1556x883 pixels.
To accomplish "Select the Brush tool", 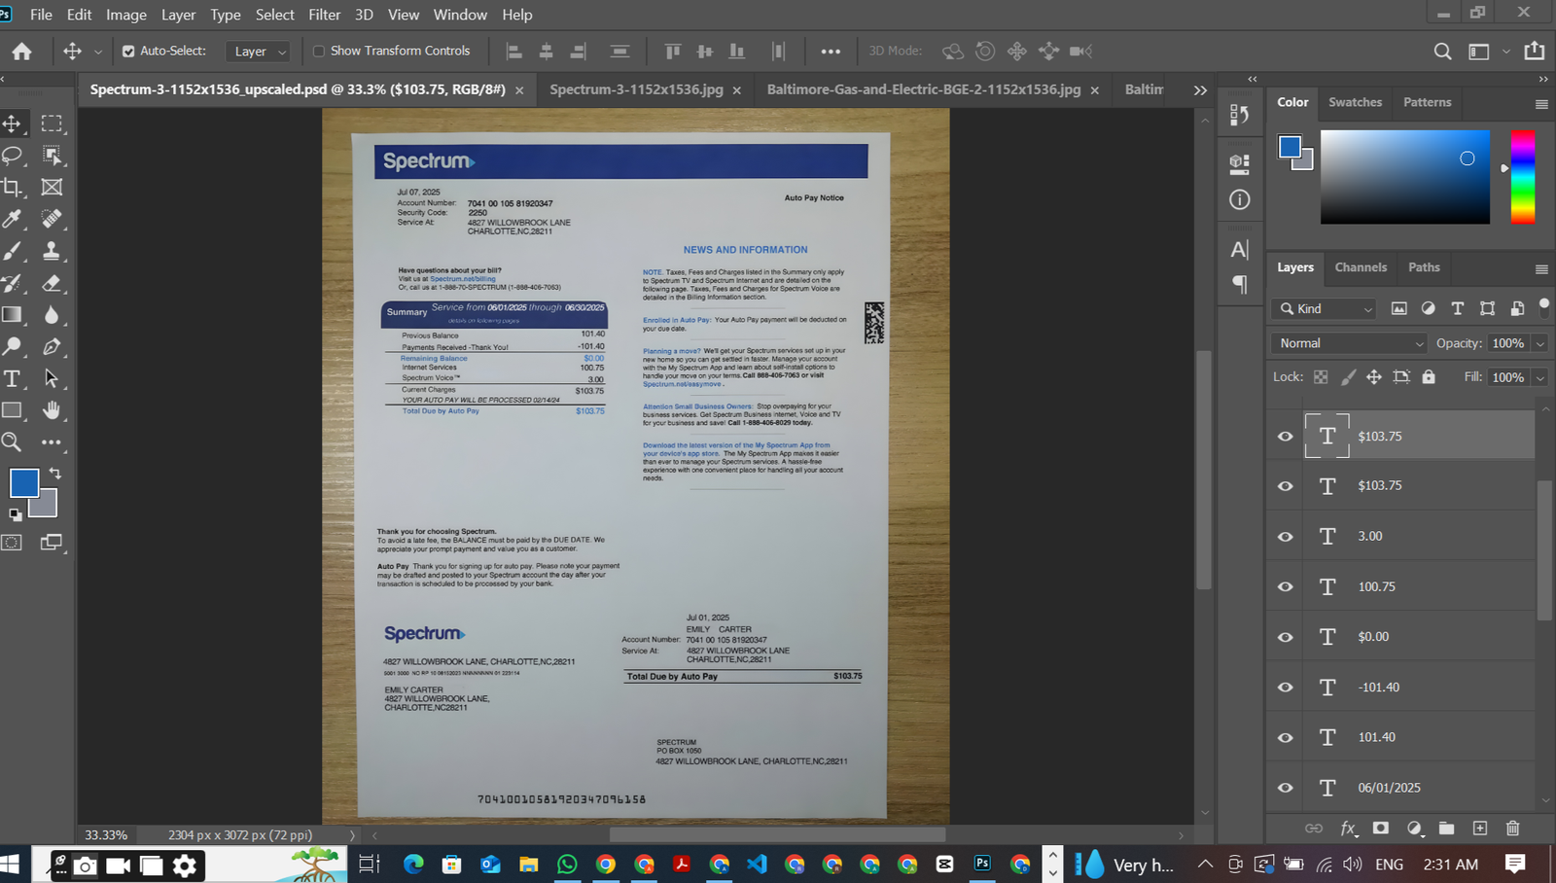I will [13, 251].
